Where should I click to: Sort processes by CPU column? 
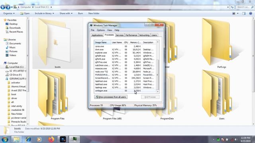(126, 43)
